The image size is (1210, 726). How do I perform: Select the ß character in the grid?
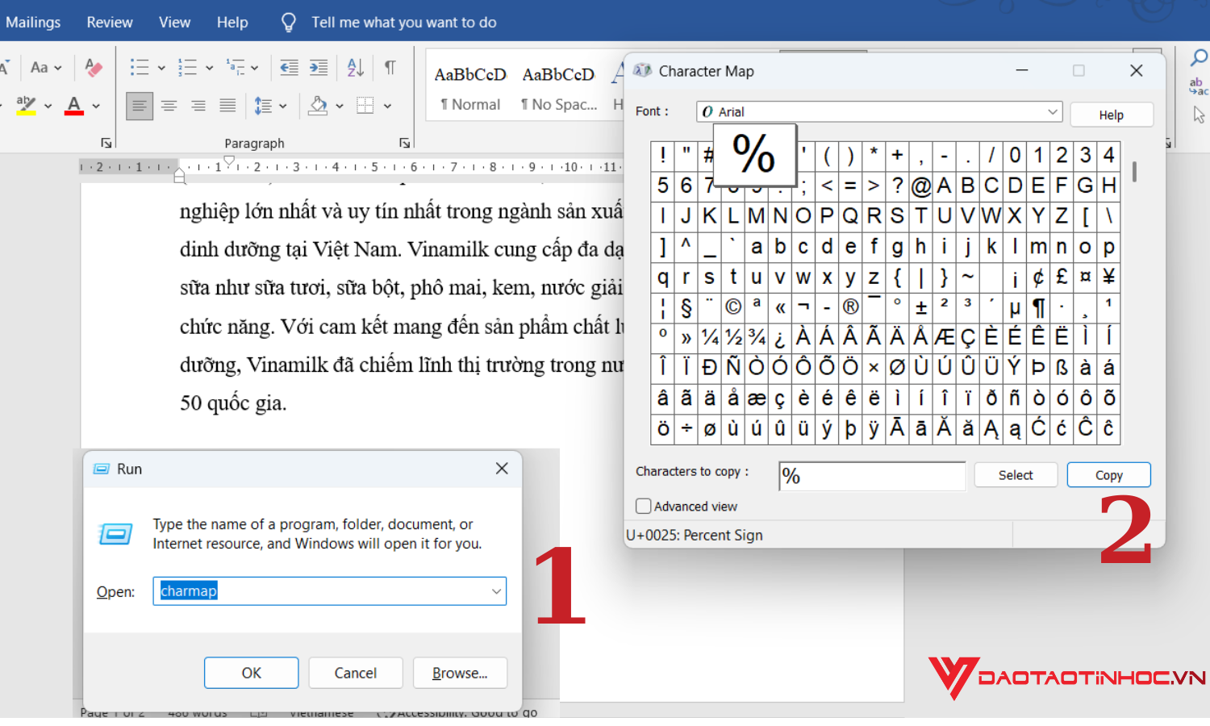click(1062, 368)
